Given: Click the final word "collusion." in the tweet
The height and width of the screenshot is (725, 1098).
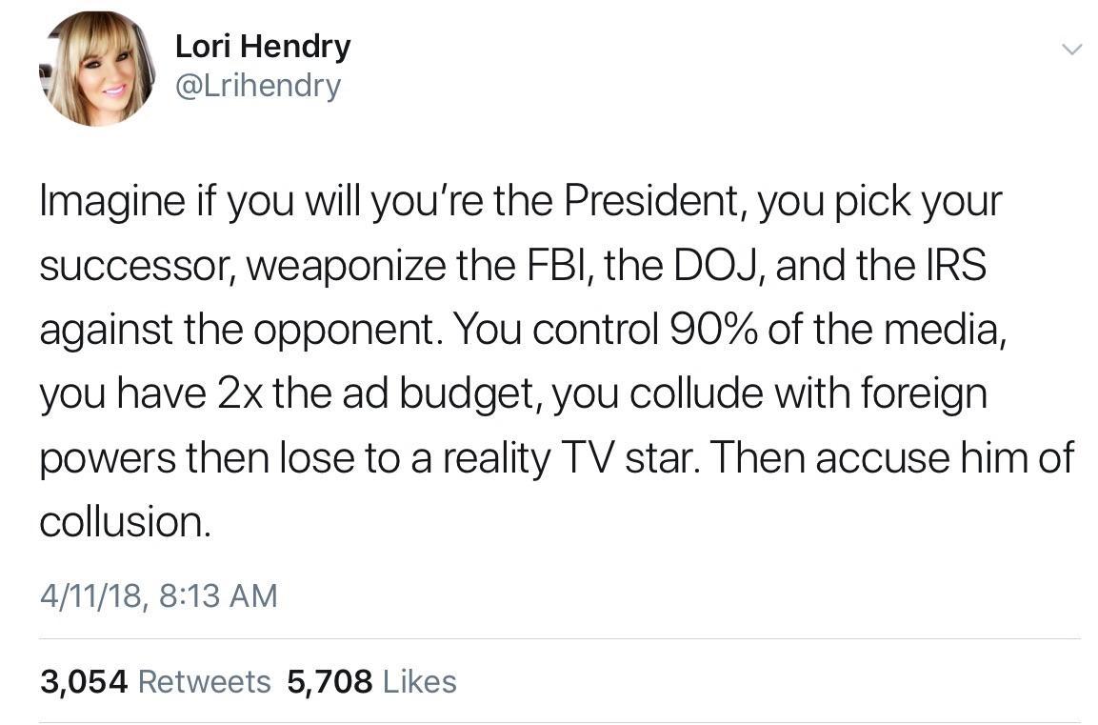Looking at the screenshot, I should click(125, 522).
